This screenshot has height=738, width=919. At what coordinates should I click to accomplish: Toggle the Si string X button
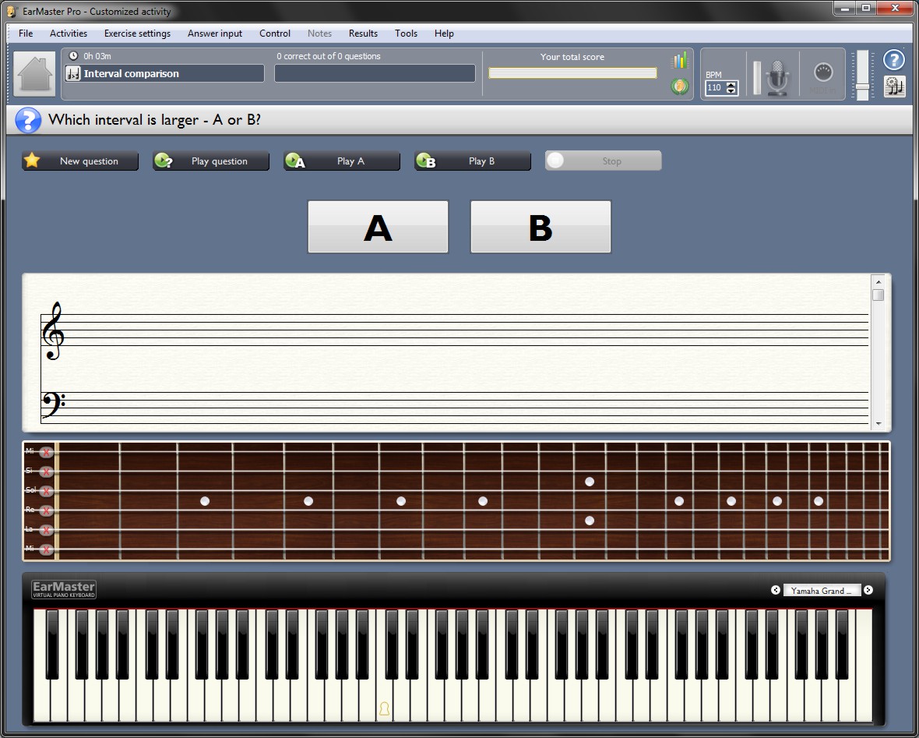pyautogui.click(x=47, y=471)
